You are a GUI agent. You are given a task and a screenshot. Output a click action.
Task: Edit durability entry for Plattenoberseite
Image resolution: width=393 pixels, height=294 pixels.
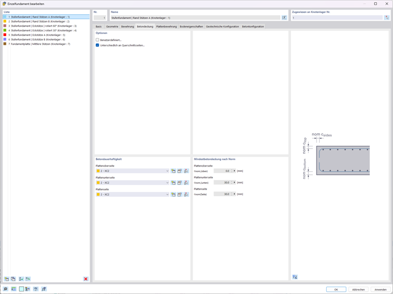[x=180, y=171]
